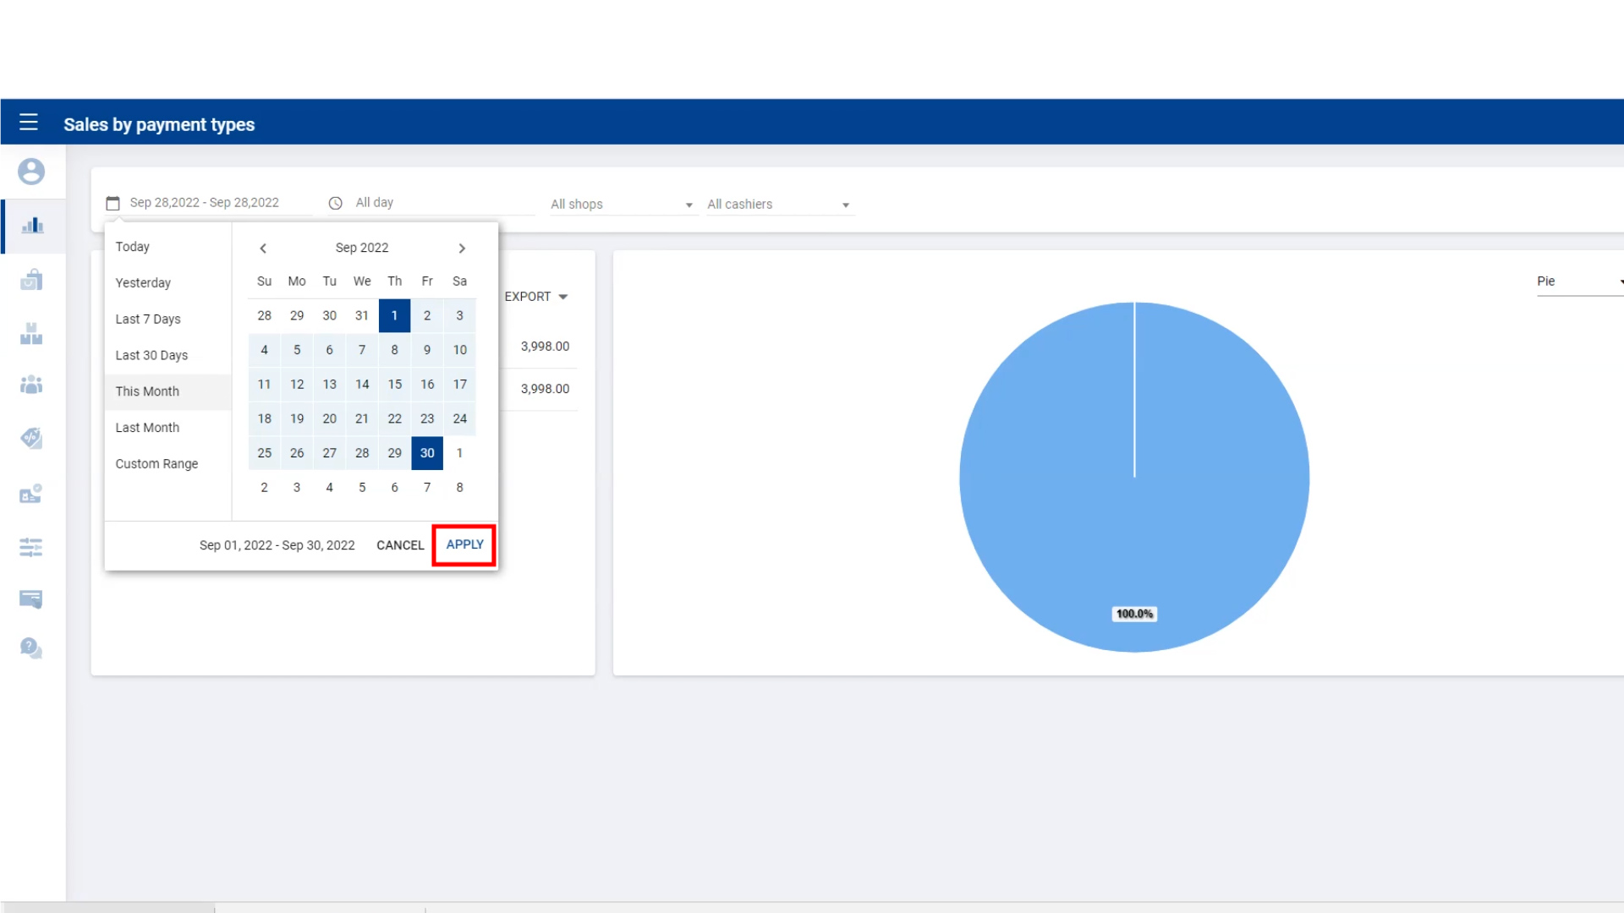Expand the All shops dropdown
This screenshot has width=1624, height=913.
tap(622, 205)
